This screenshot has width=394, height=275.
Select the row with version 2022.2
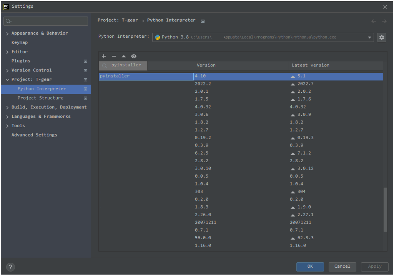(241, 84)
